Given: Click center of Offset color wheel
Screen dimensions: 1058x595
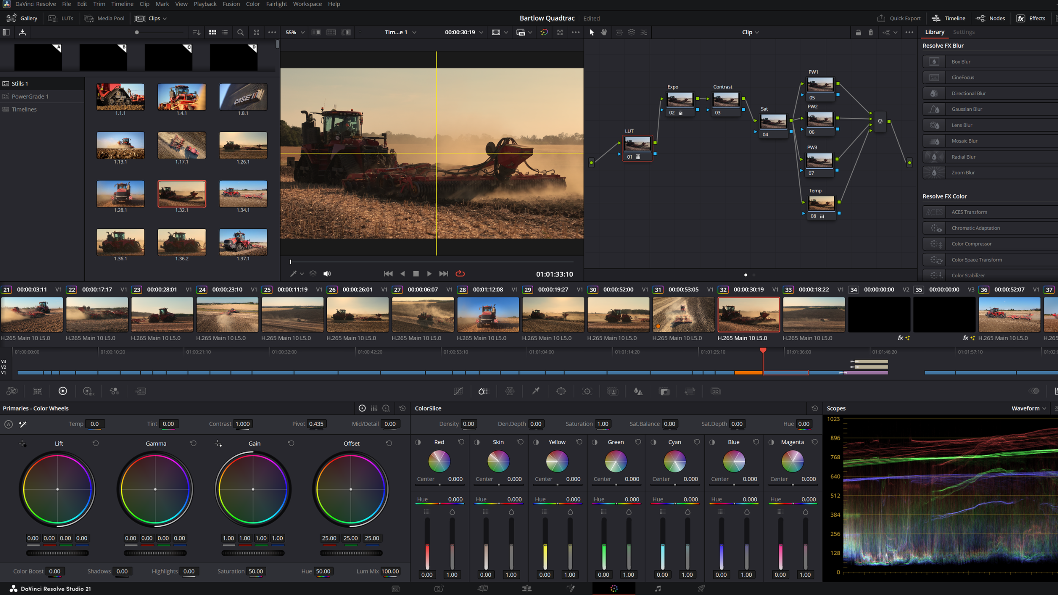Looking at the screenshot, I should [x=351, y=490].
